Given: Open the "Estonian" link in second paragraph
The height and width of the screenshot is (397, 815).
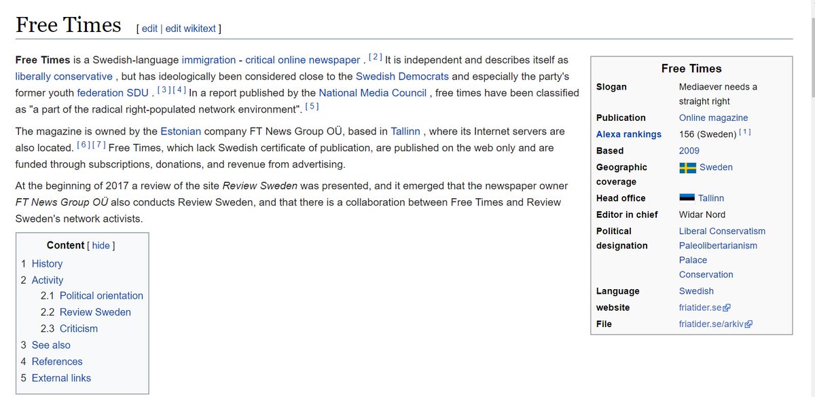Looking at the screenshot, I should pos(181,131).
